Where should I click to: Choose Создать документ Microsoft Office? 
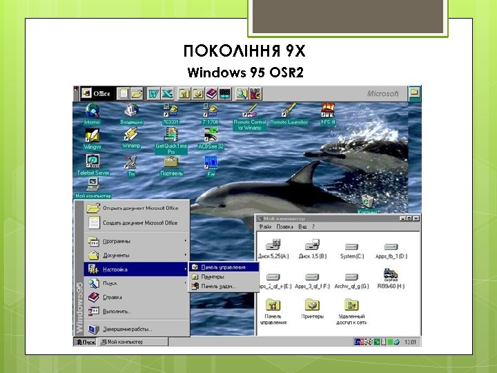pos(137,222)
